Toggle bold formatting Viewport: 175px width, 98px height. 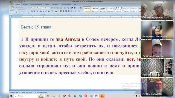tap(32, 11)
